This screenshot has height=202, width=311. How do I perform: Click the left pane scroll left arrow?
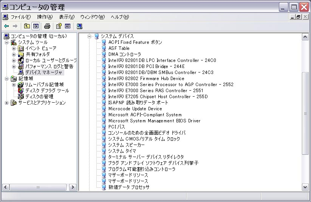[6, 187]
